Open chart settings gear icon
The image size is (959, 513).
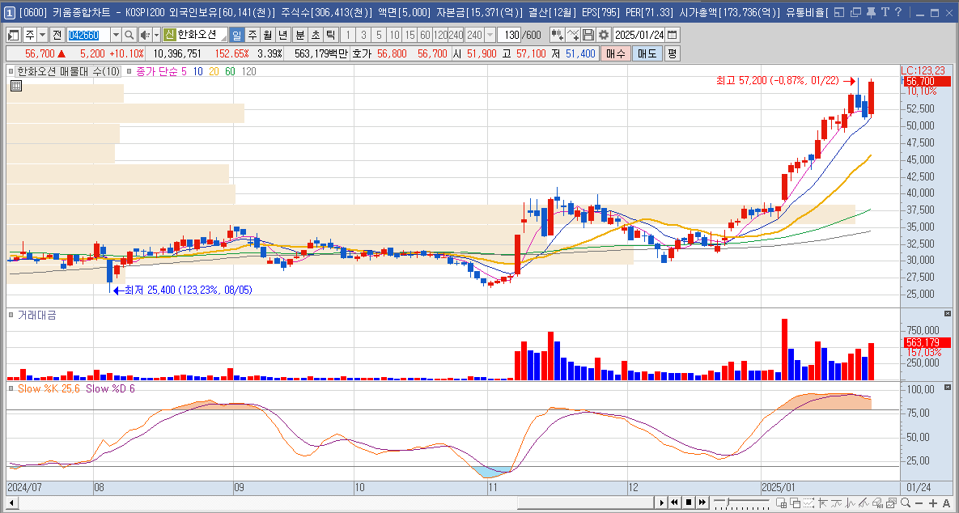coord(604,35)
